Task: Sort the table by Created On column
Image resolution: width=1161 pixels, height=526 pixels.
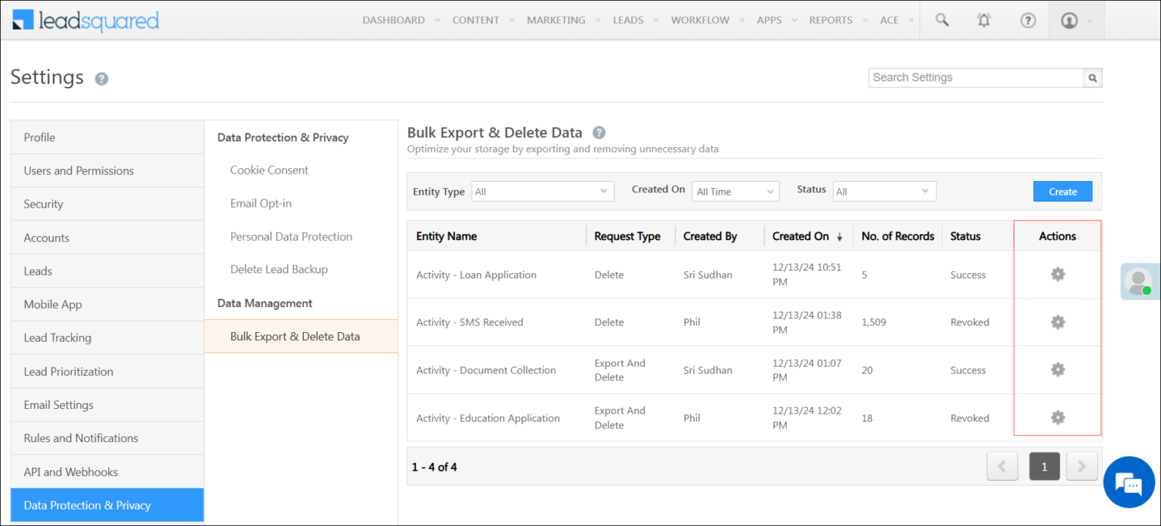Action: (803, 235)
